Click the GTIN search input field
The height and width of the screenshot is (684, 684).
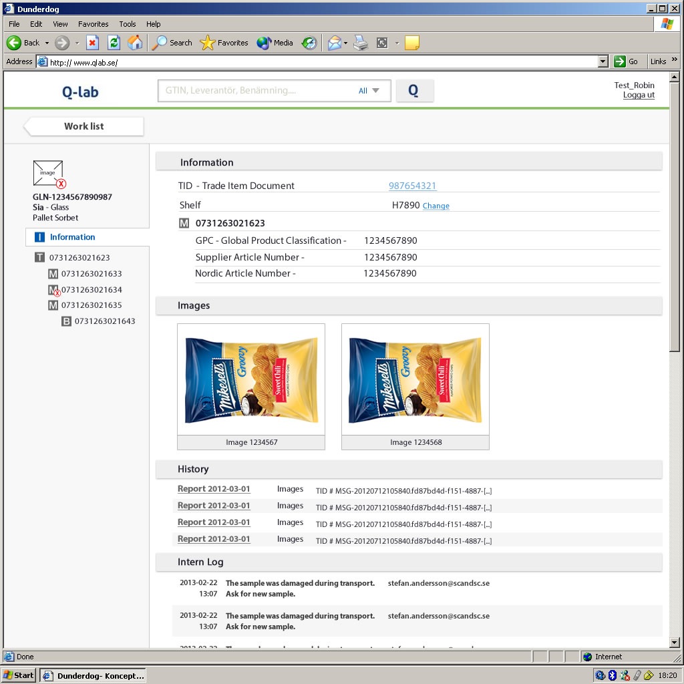[x=257, y=91]
